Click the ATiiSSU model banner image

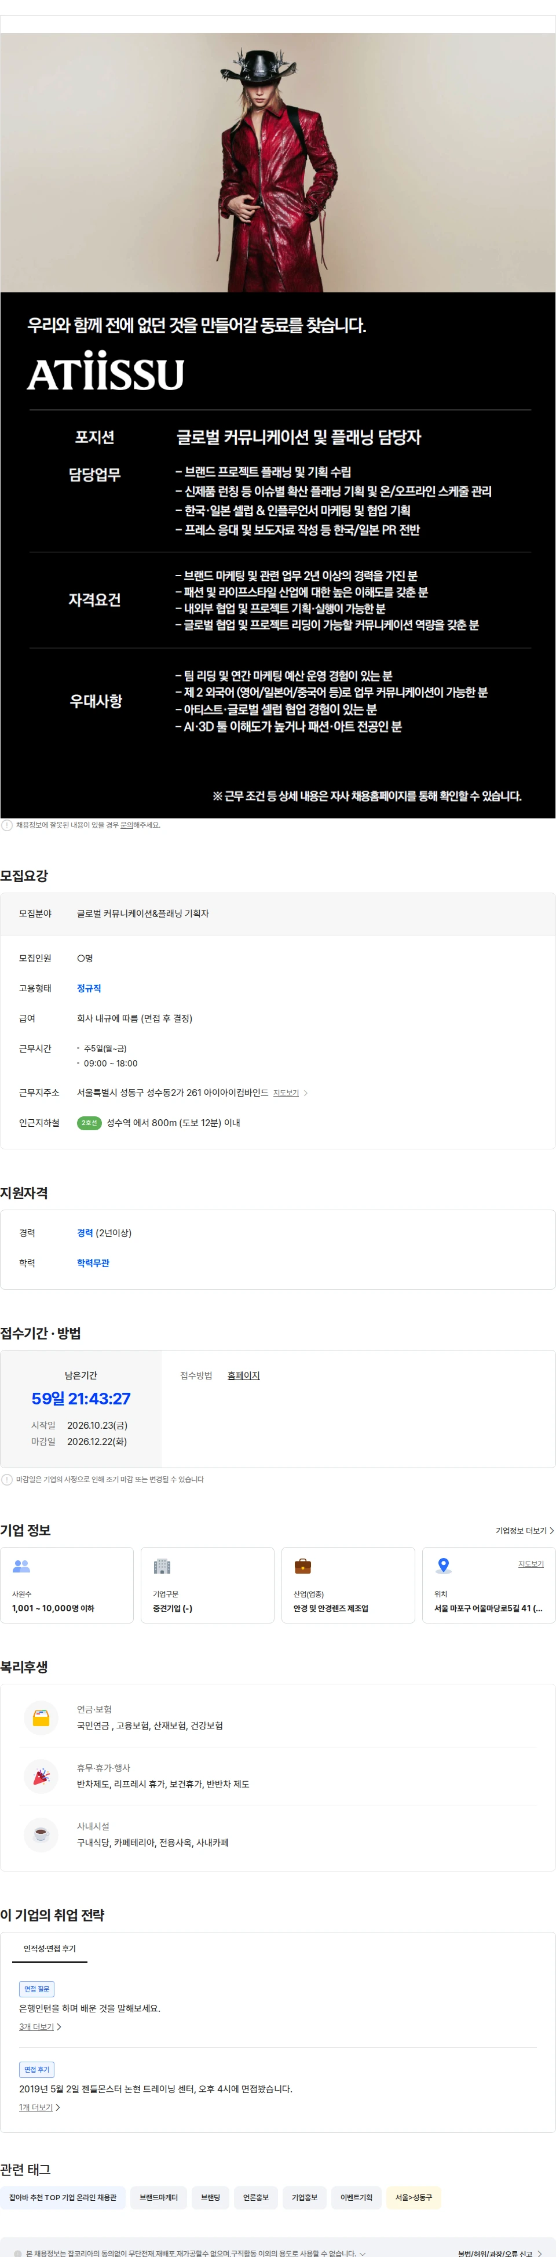point(277,162)
